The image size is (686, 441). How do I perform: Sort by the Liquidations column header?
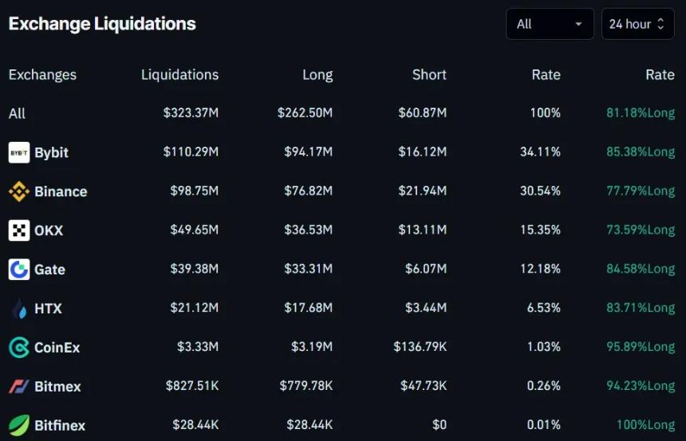pos(179,75)
